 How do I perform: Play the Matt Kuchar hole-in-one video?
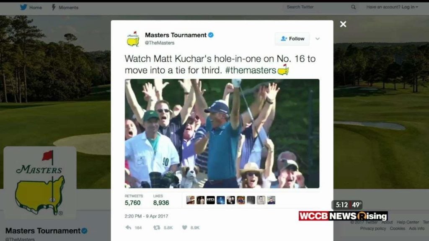pyautogui.click(x=222, y=133)
